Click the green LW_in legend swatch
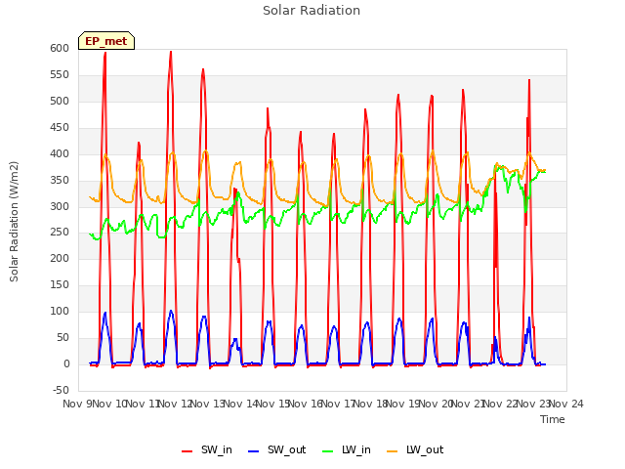The width and height of the screenshot is (625, 469). click(327, 451)
